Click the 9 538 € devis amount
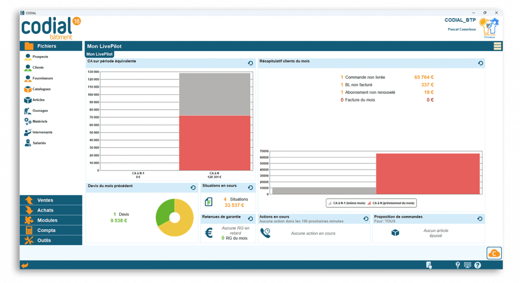The image size is (520, 283). click(x=119, y=221)
